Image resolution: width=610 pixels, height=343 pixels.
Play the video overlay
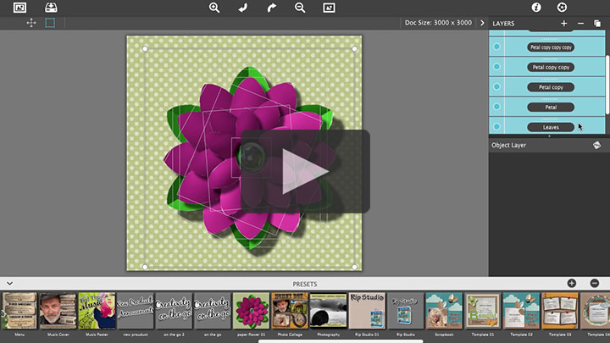click(x=305, y=171)
